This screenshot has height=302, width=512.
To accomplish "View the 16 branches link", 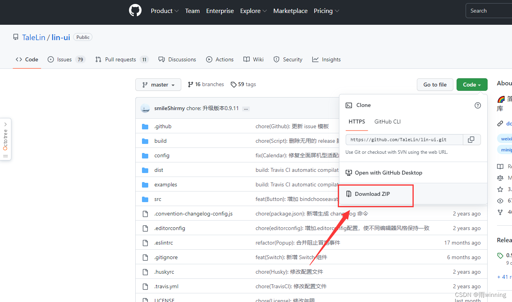I will (206, 85).
